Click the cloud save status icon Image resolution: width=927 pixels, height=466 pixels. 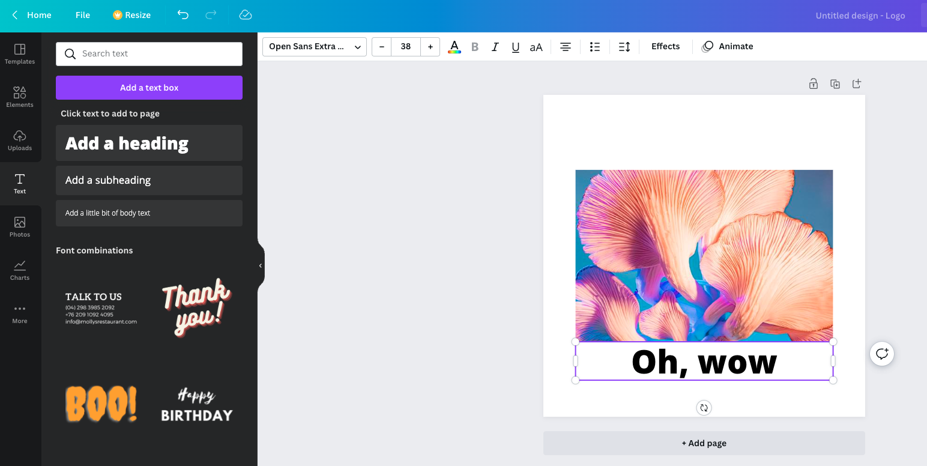(x=245, y=15)
